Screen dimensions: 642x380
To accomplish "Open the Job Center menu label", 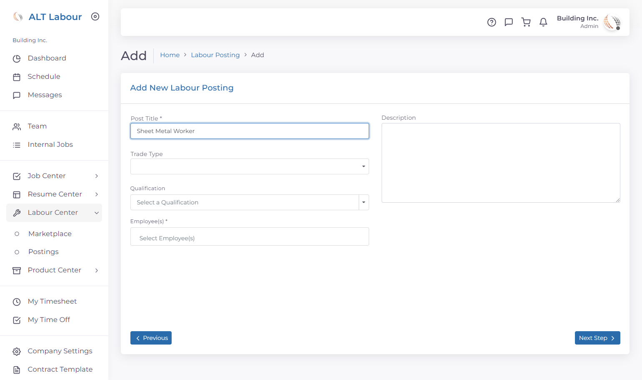I will tap(47, 176).
